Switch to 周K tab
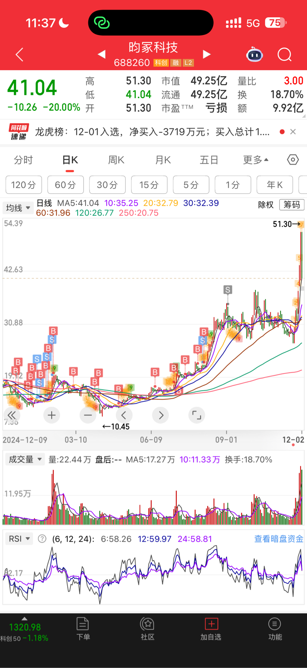The width and height of the screenshot is (307, 668). pyautogui.click(x=116, y=160)
